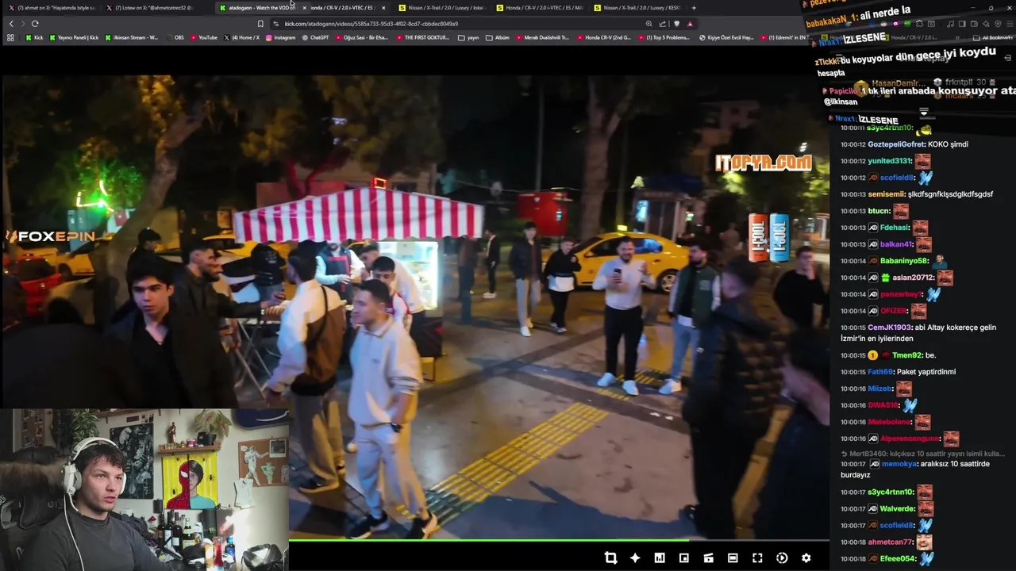
Task: Open hamburger menu in overlay browser toolbar
Action: point(1008,24)
